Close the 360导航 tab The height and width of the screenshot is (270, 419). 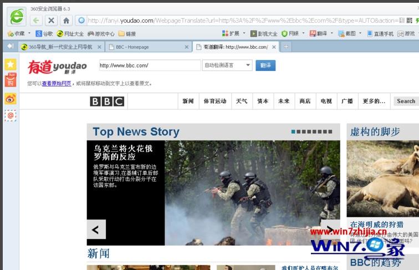[99, 47]
